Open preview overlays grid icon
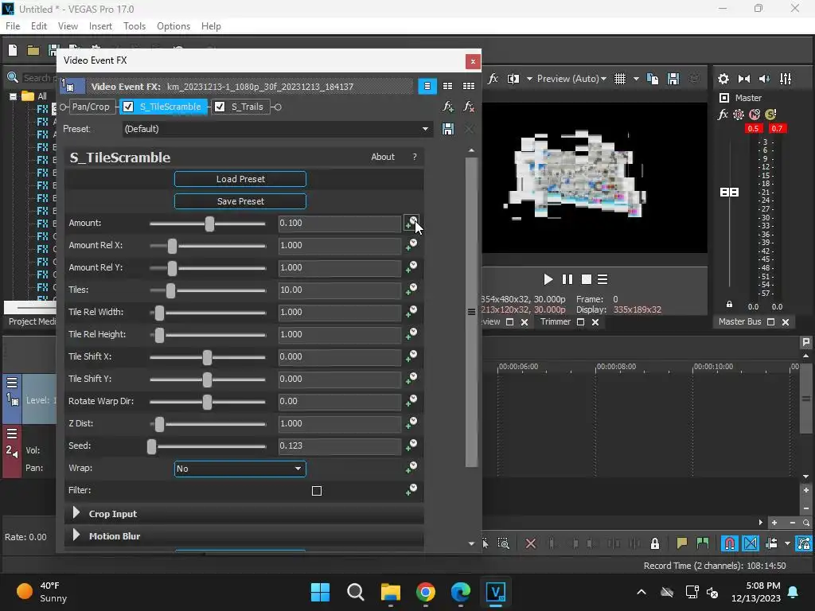This screenshot has width=815, height=611. pos(619,79)
